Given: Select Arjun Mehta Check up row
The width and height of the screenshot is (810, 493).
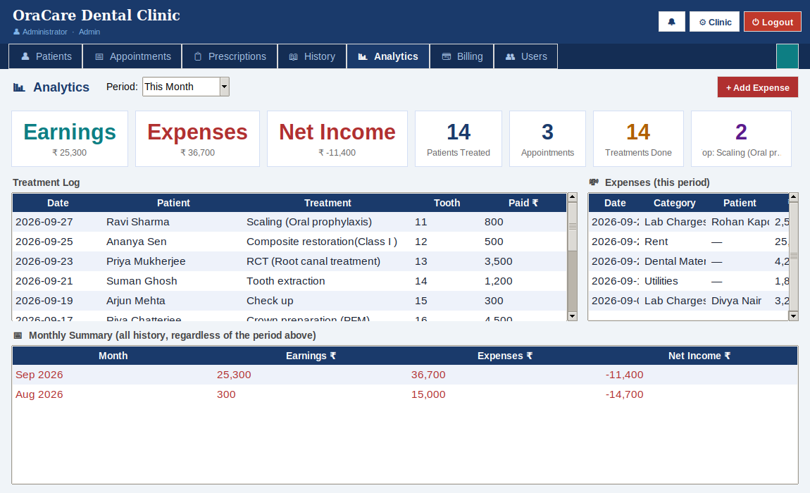Looking at the screenshot, I should click(289, 300).
